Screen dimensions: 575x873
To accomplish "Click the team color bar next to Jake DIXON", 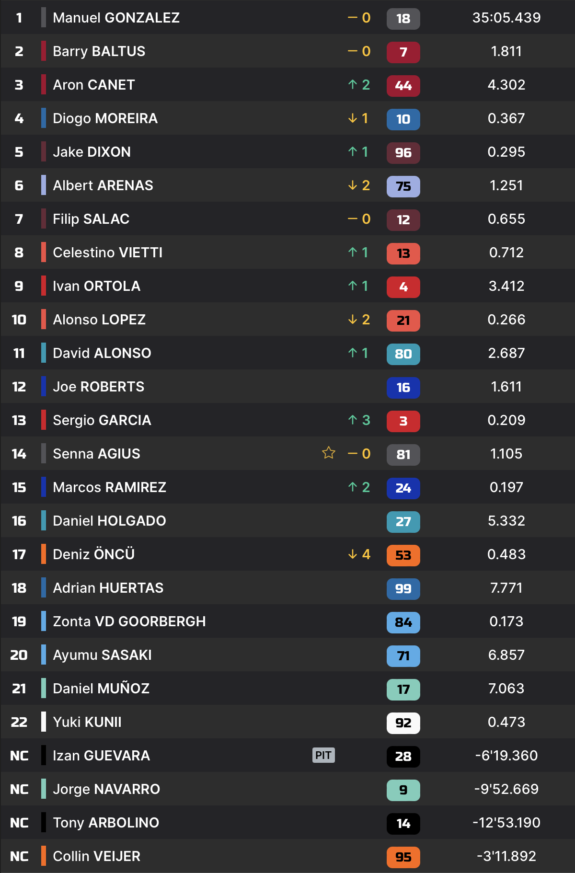I will (44, 152).
